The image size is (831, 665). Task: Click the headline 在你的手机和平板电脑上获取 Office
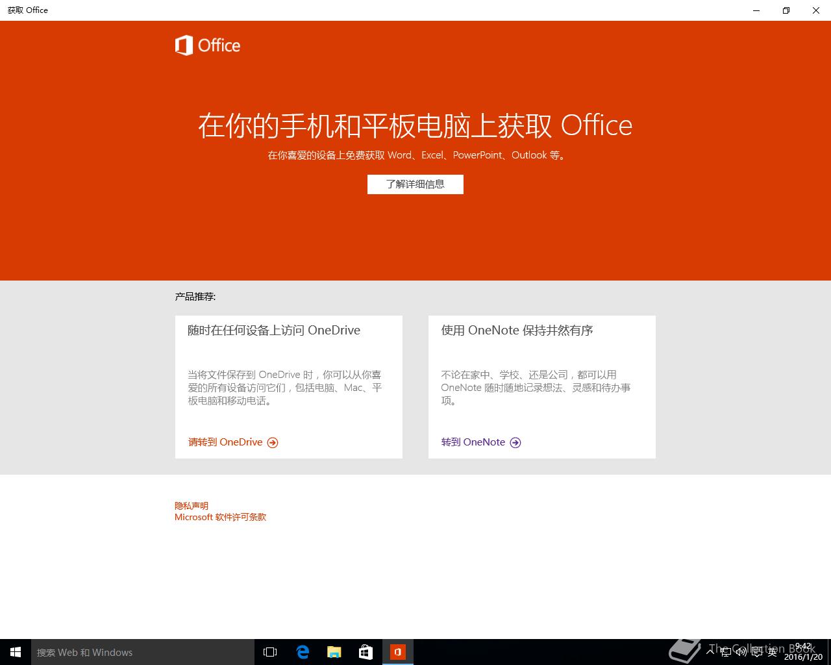click(x=415, y=125)
